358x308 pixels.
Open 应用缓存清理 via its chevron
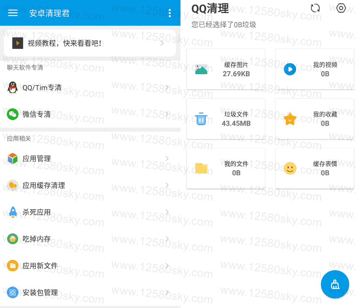[167, 185]
